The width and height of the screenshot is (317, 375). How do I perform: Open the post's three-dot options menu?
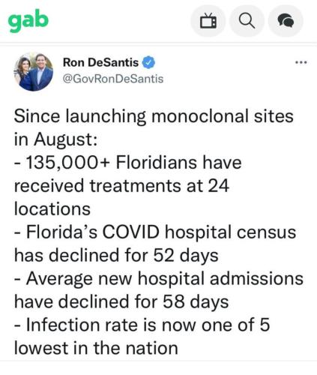(301, 62)
